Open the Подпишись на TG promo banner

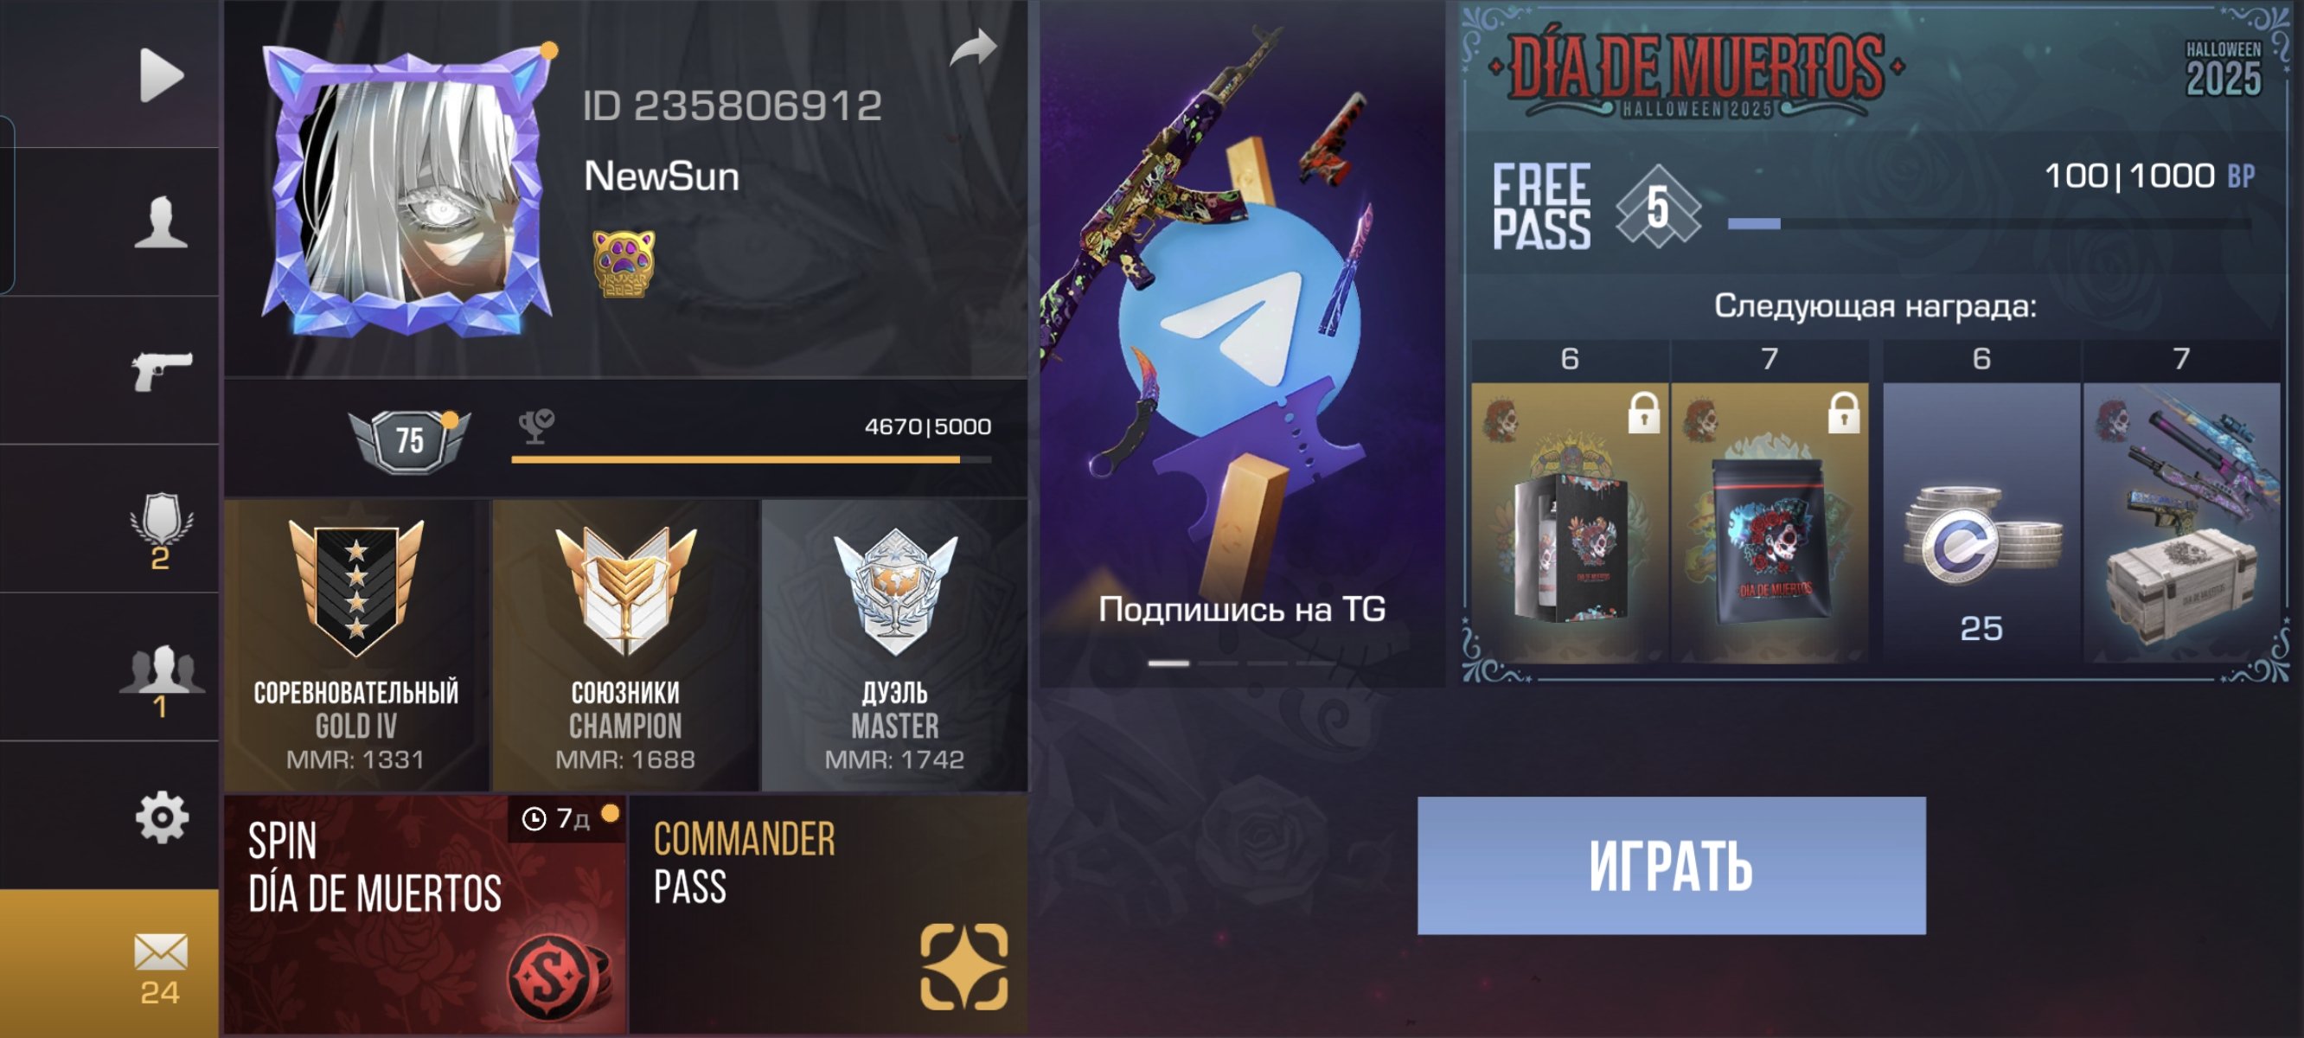pos(1241,343)
